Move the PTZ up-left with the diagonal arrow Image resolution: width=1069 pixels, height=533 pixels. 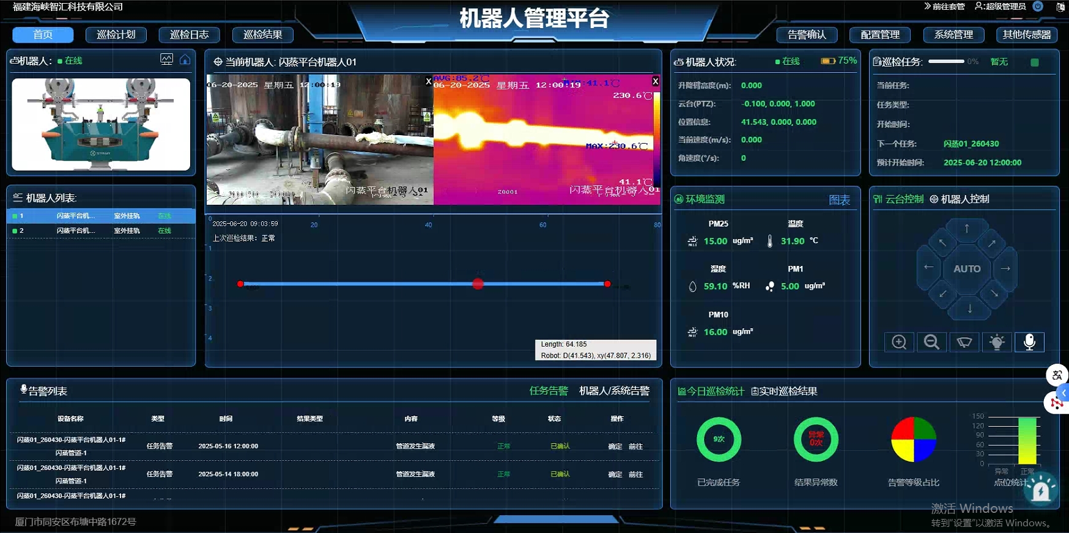(x=942, y=243)
